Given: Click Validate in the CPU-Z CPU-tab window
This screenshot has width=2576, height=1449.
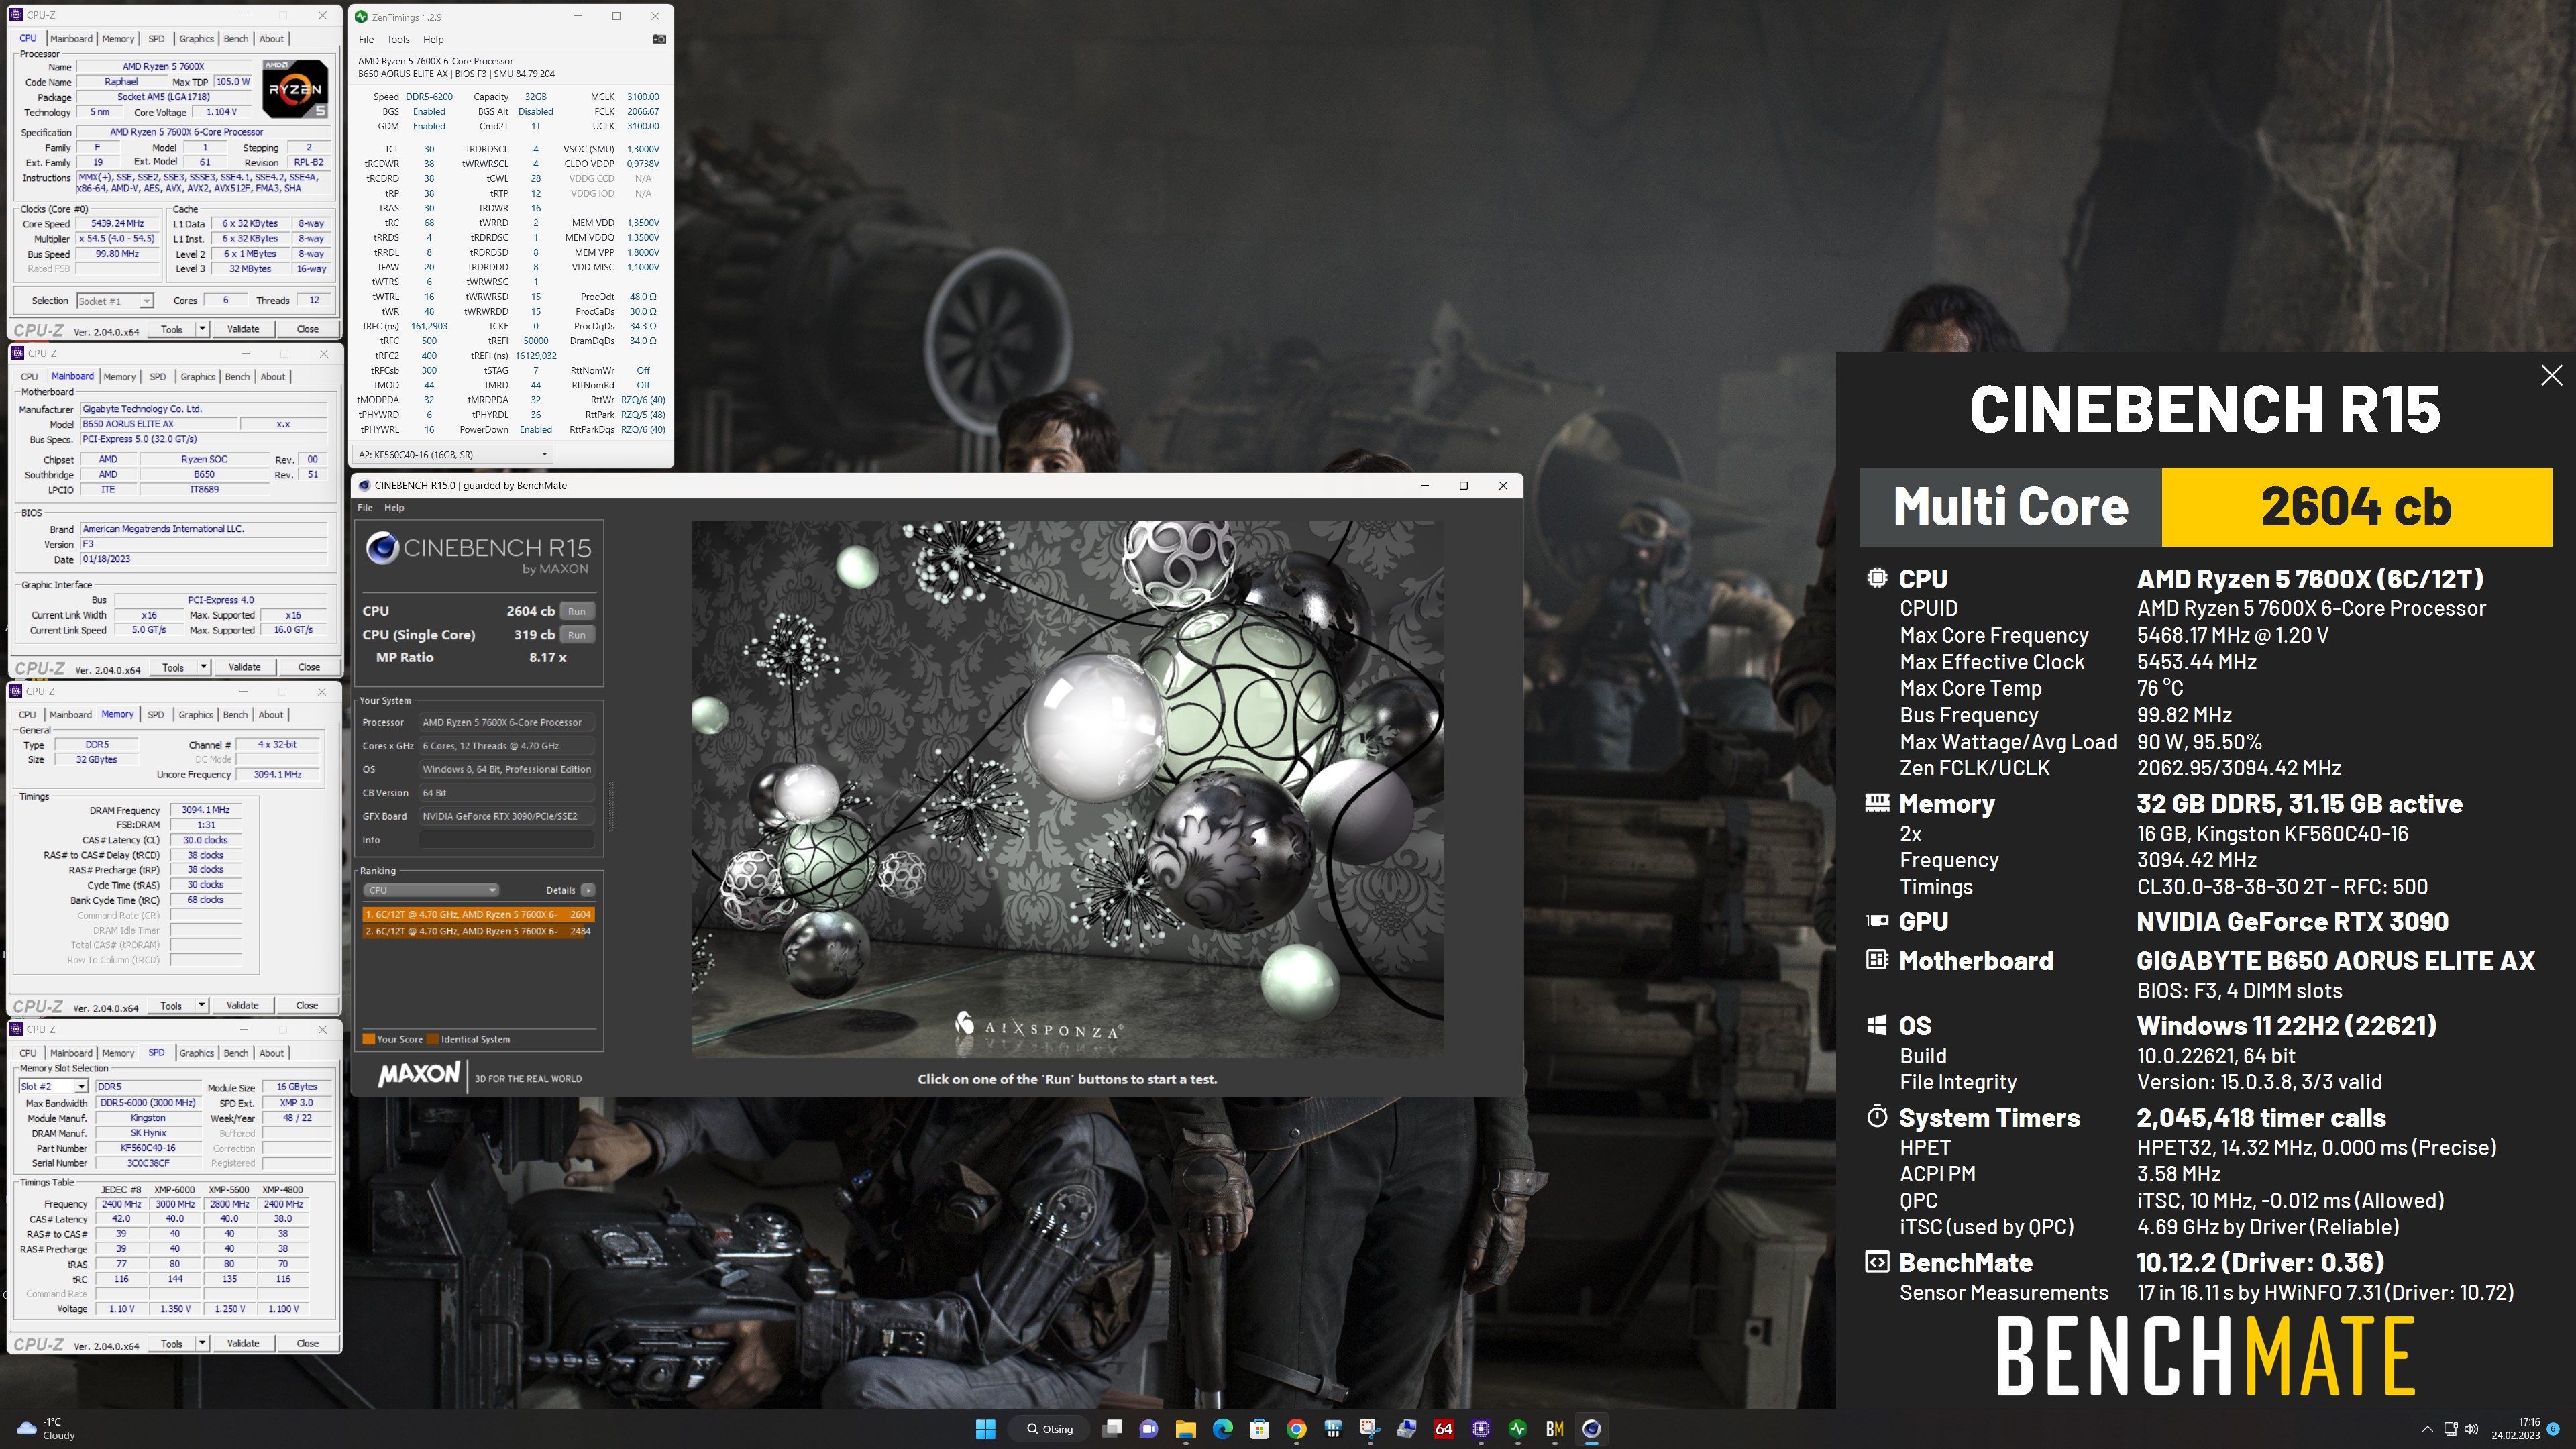Looking at the screenshot, I should [243, 329].
